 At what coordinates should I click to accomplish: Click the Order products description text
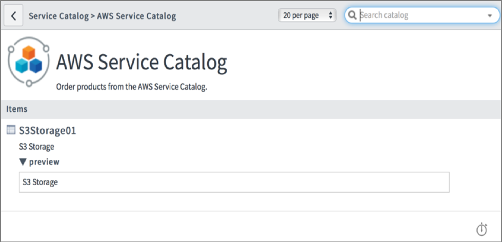(131, 87)
